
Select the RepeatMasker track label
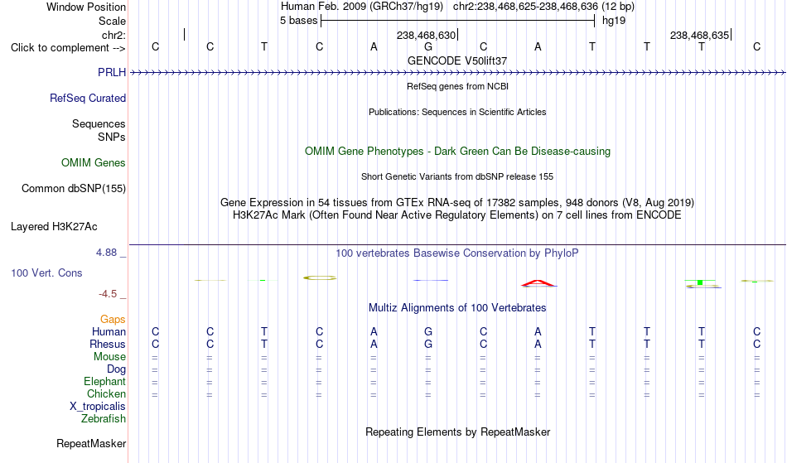91,443
